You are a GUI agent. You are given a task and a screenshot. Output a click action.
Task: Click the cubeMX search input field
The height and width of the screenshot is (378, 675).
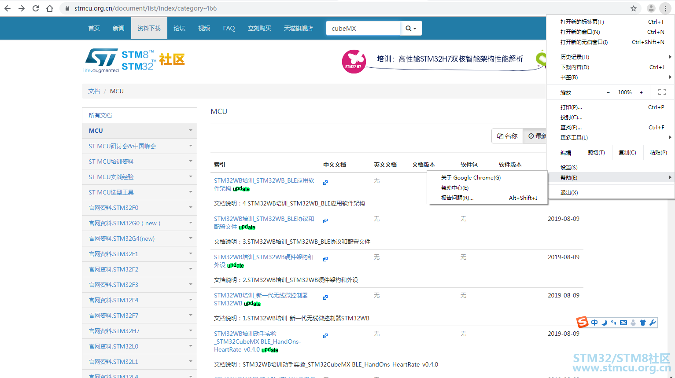(363, 28)
